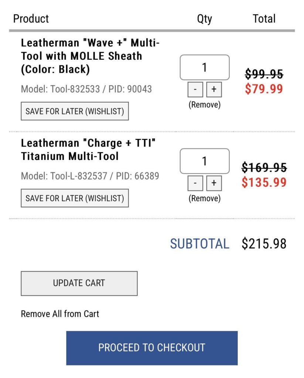Click the SUBTOTAL label
This screenshot has width=304, height=378.
click(200, 244)
